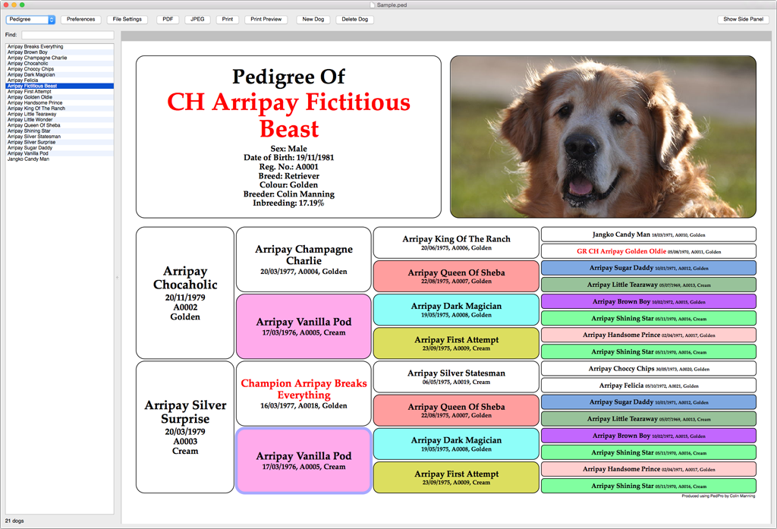The width and height of the screenshot is (777, 529).
Task: Open File Settings
Action: click(x=127, y=19)
